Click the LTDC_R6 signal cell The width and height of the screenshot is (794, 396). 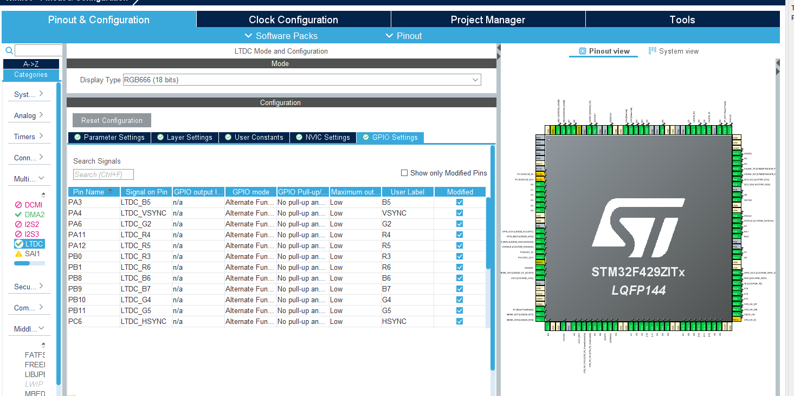tap(146, 267)
